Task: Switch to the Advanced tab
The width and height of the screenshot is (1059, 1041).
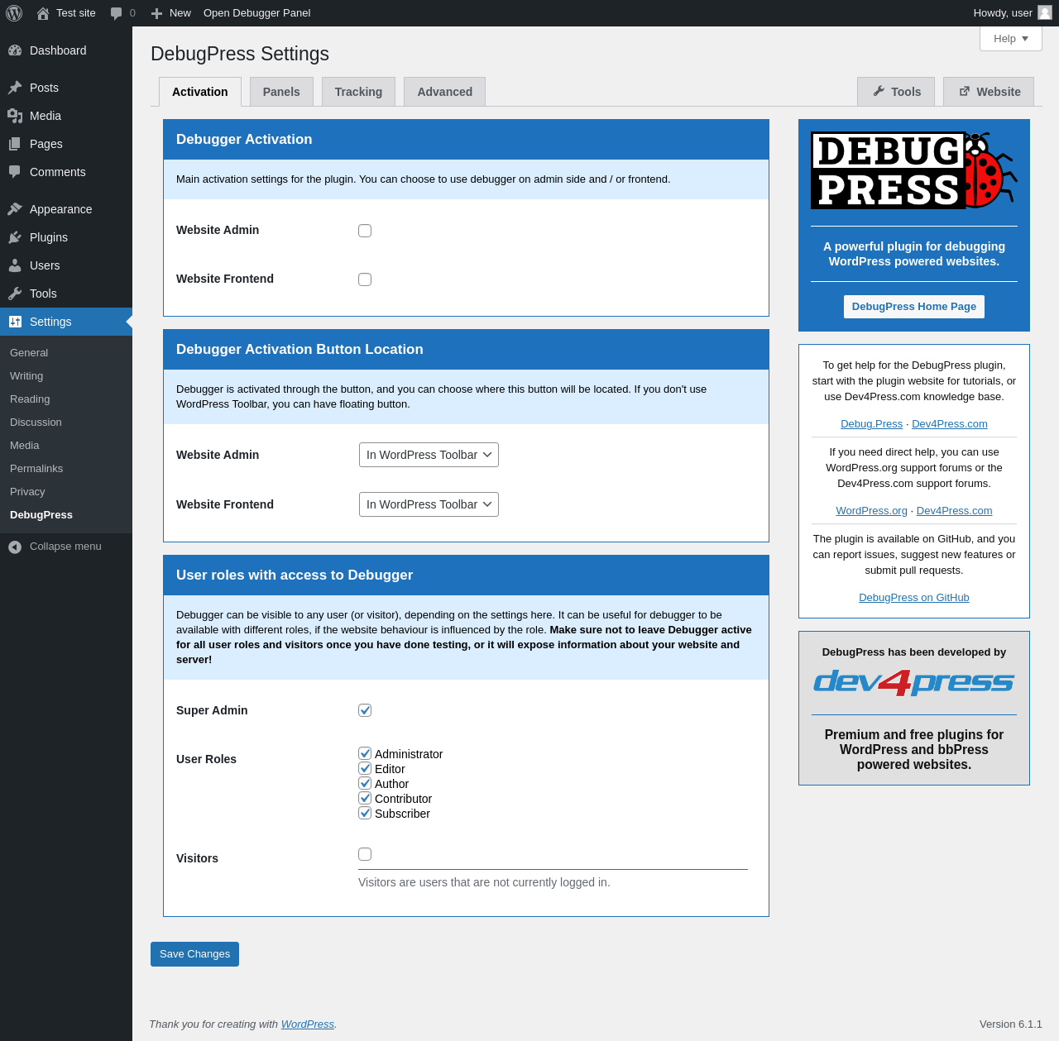Action: pyautogui.click(x=444, y=92)
